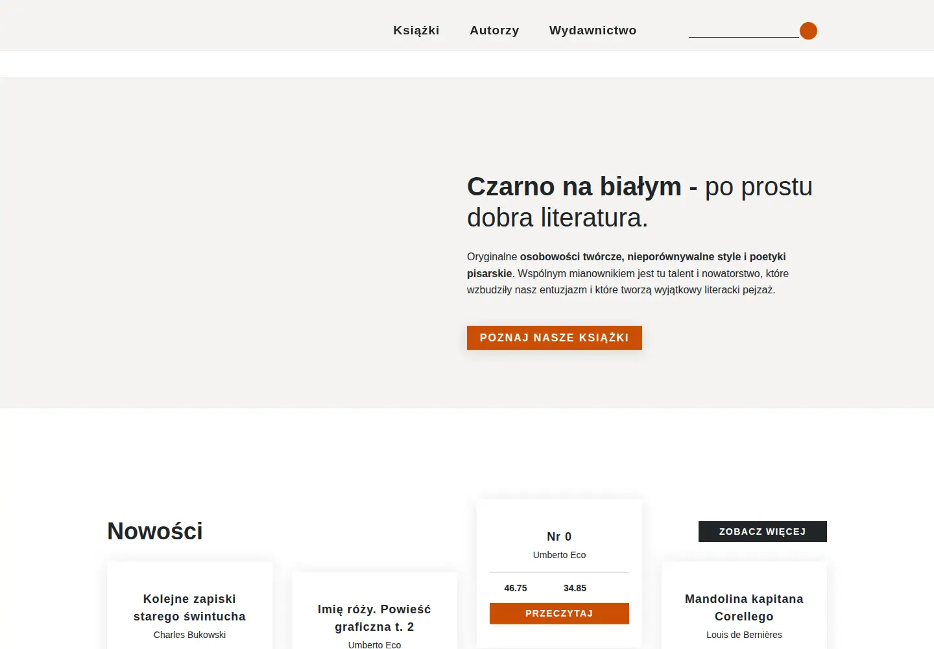This screenshot has width=934, height=649.
Task: Click author Louis de Bernières
Action: tap(744, 635)
